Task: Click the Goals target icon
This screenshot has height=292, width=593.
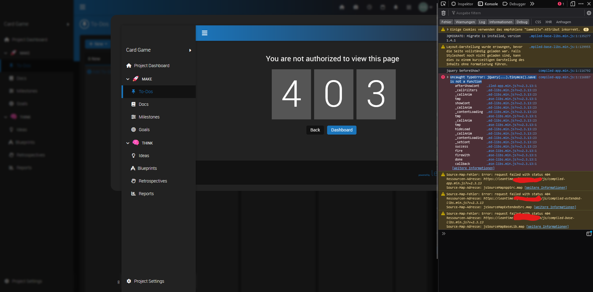Action: coord(133,130)
